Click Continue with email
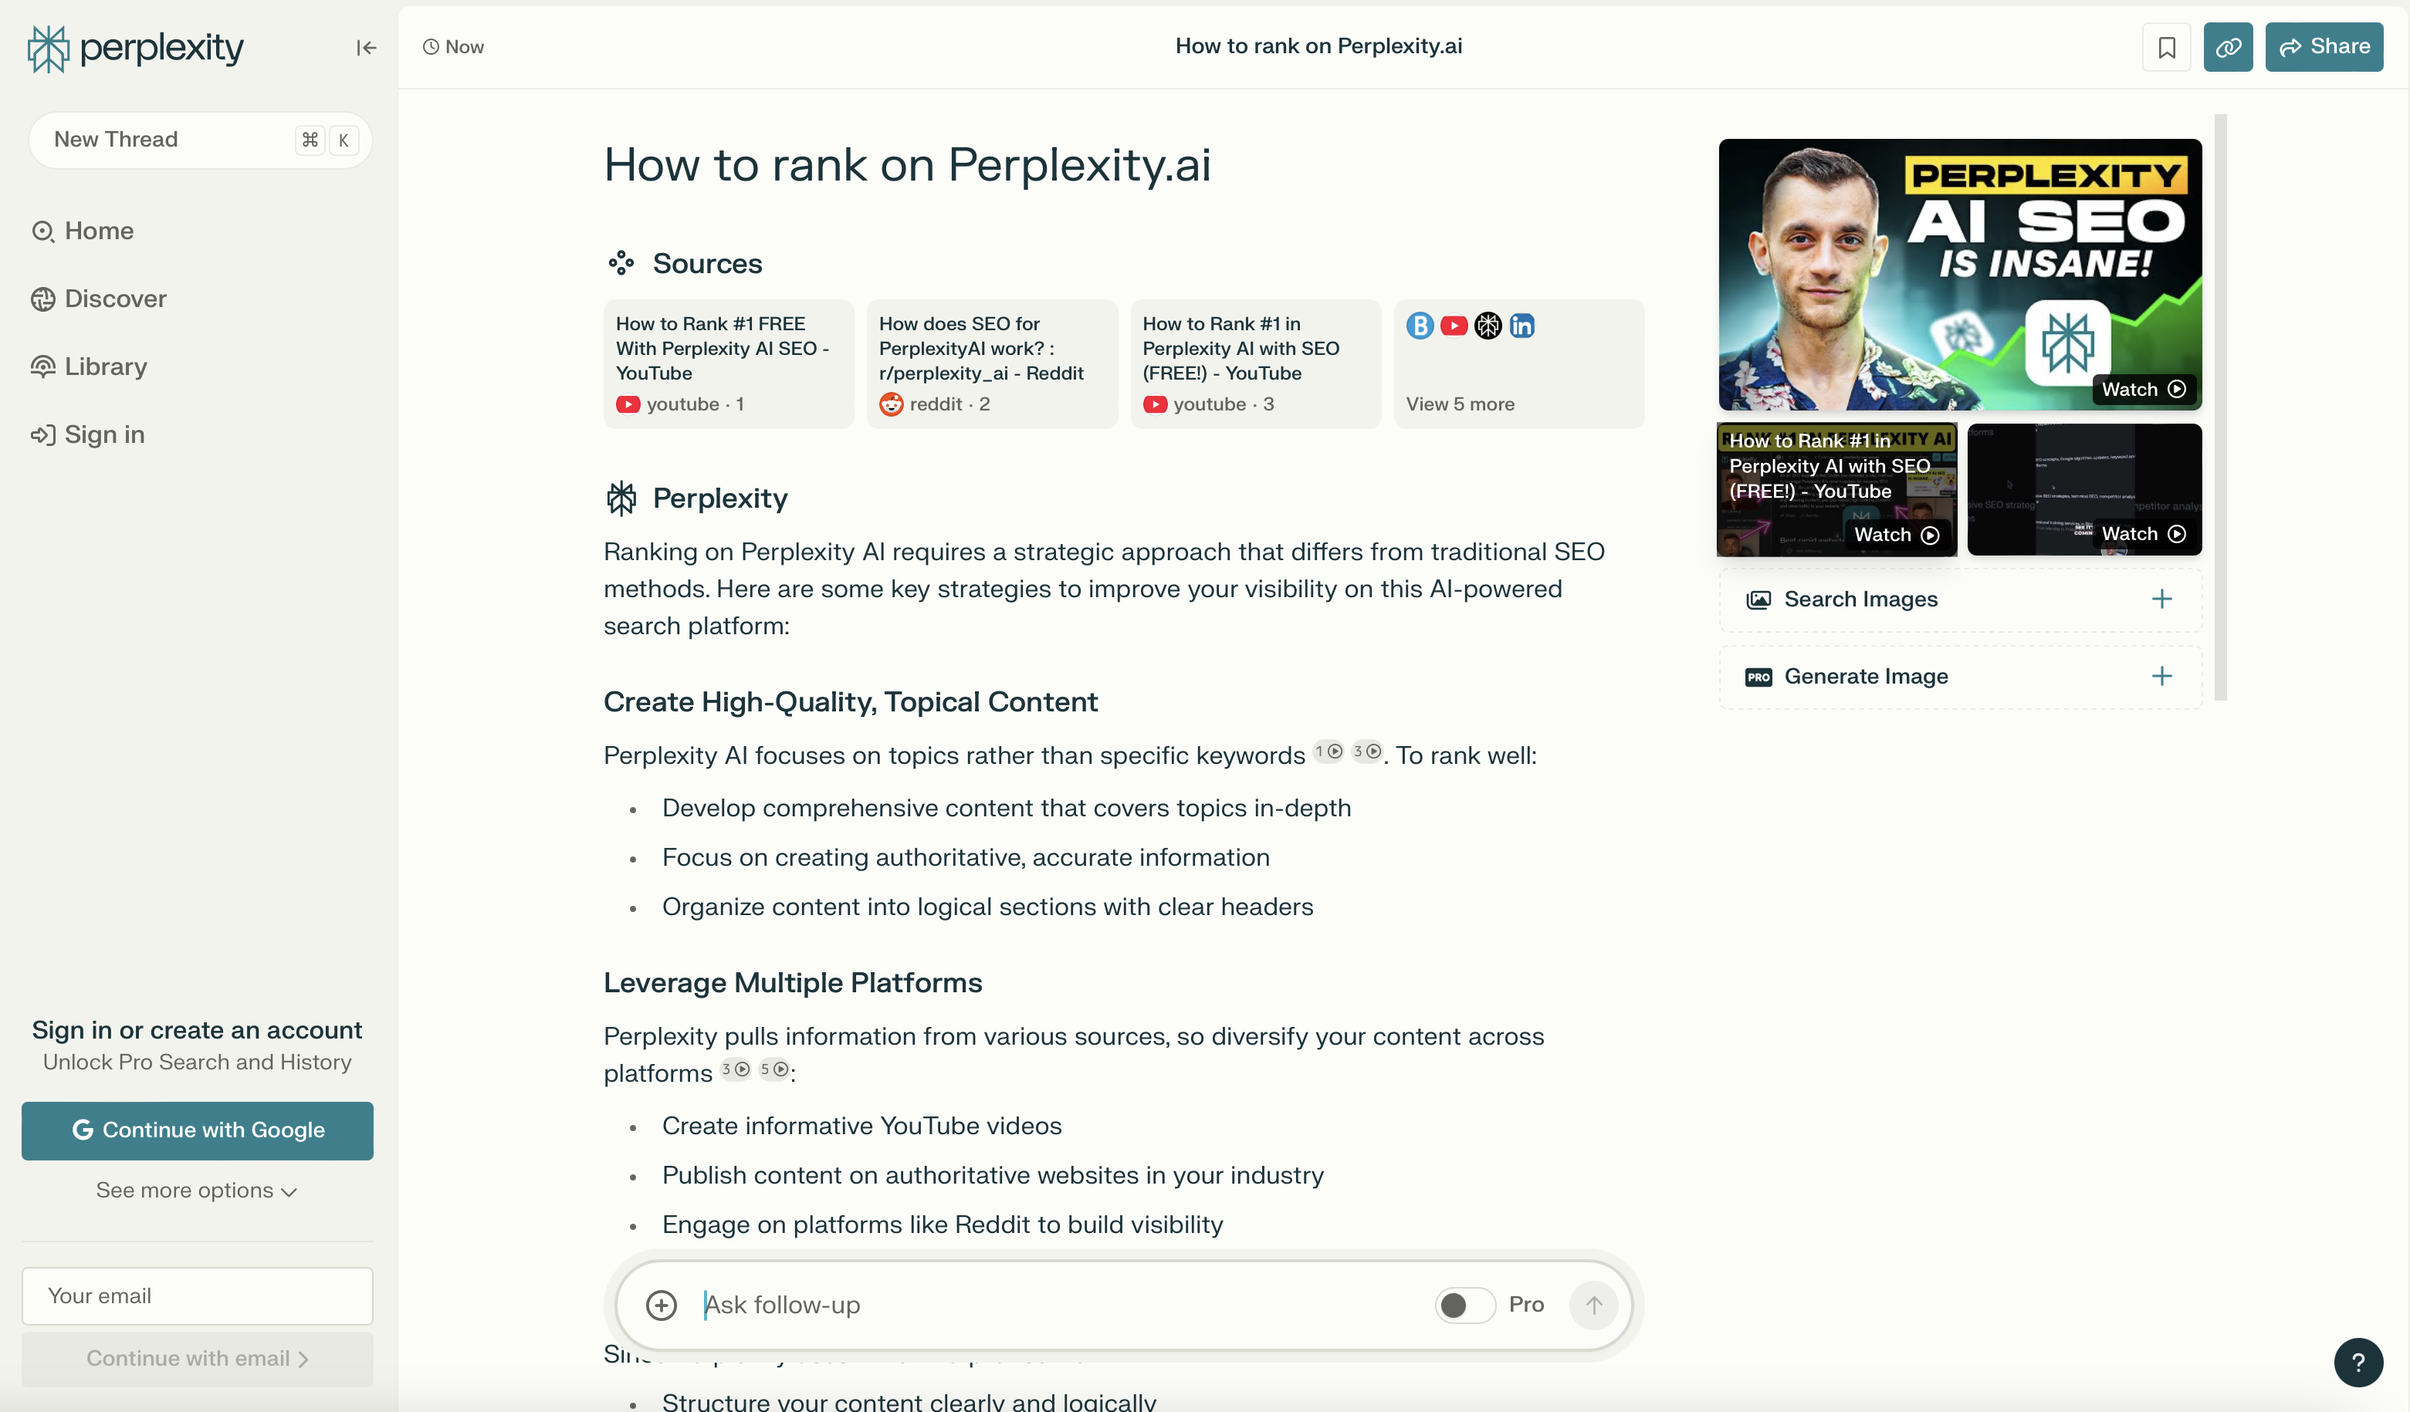 (197, 1360)
